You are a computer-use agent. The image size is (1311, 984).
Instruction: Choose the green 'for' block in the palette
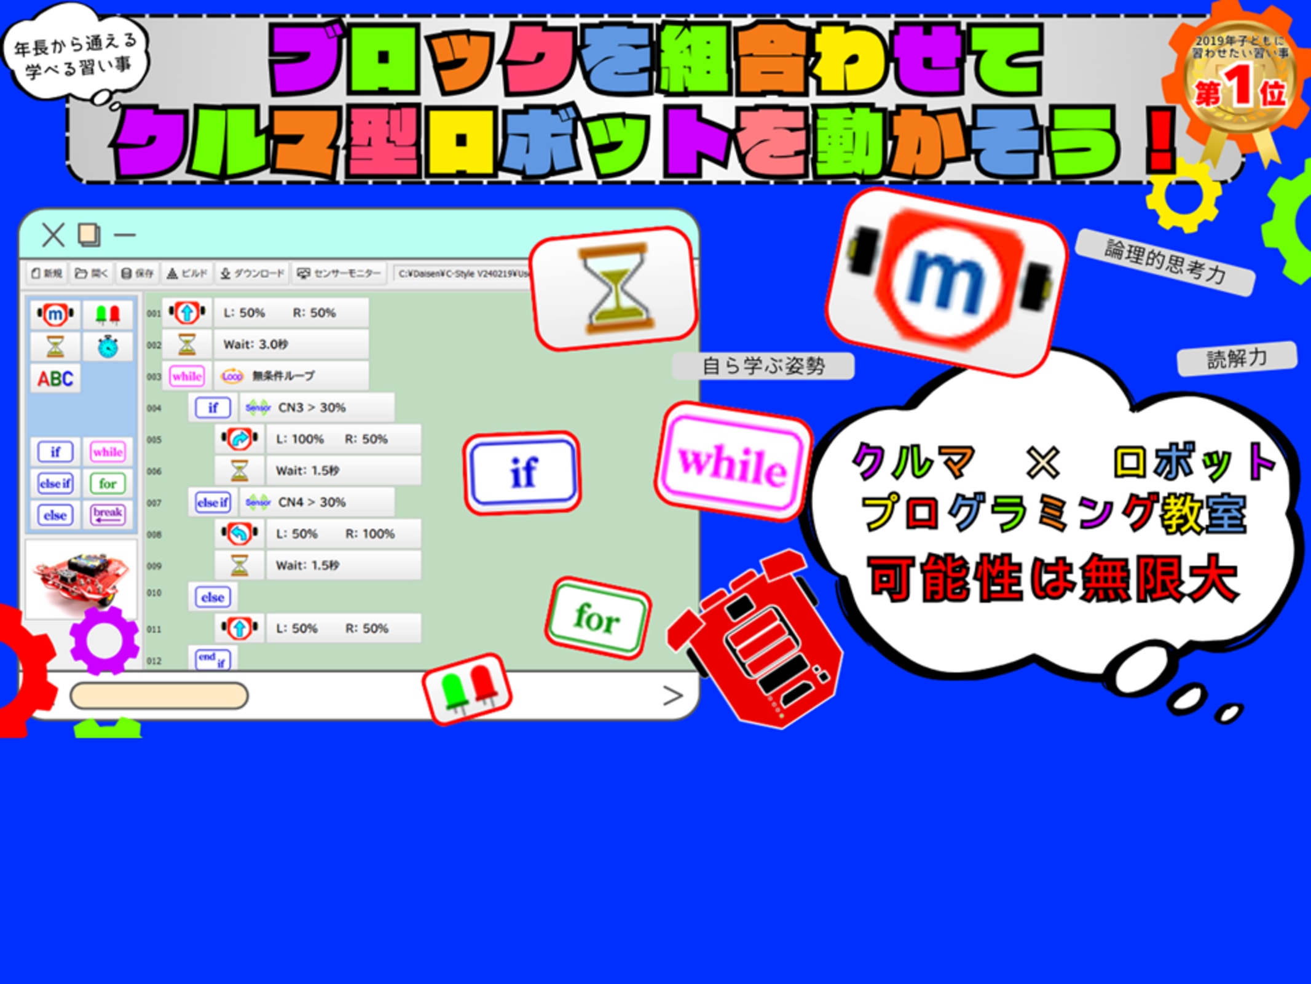108,483
